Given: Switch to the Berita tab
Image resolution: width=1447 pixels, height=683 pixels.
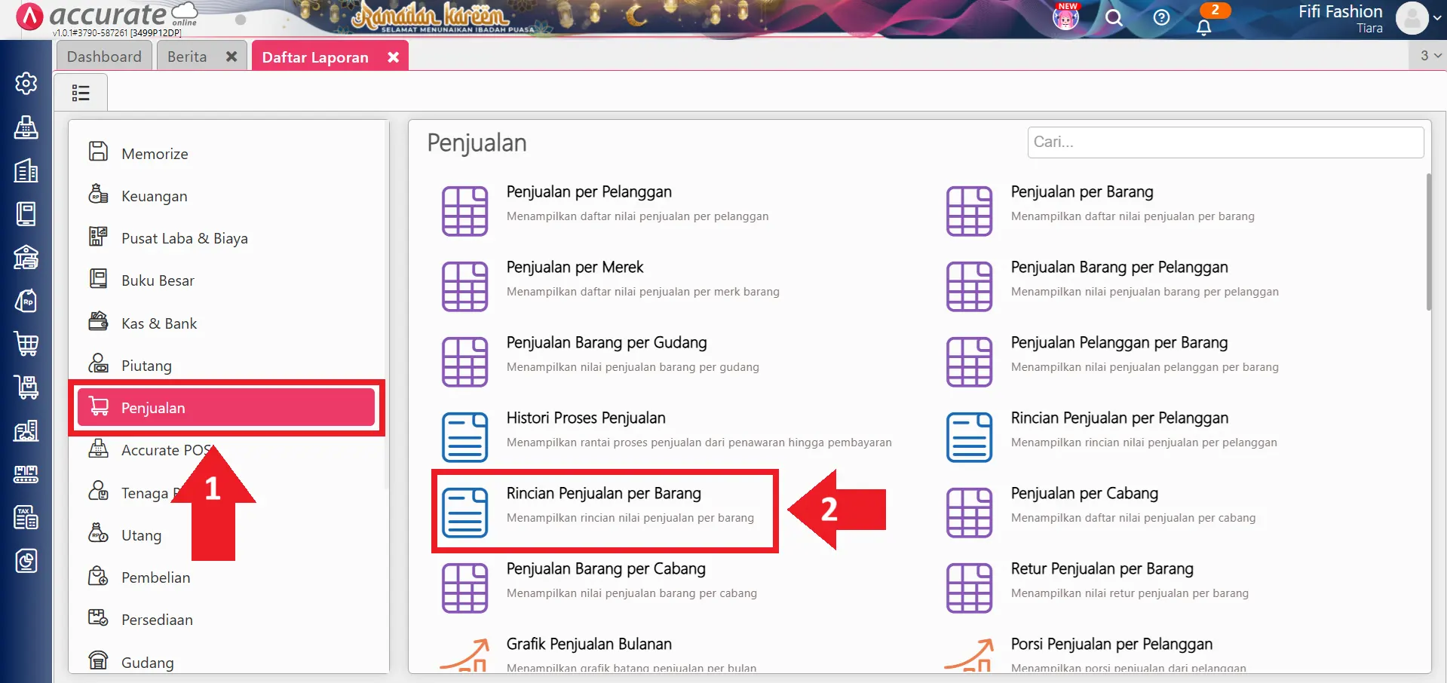Looking at the screenshot, I should (x=186, y=56).
